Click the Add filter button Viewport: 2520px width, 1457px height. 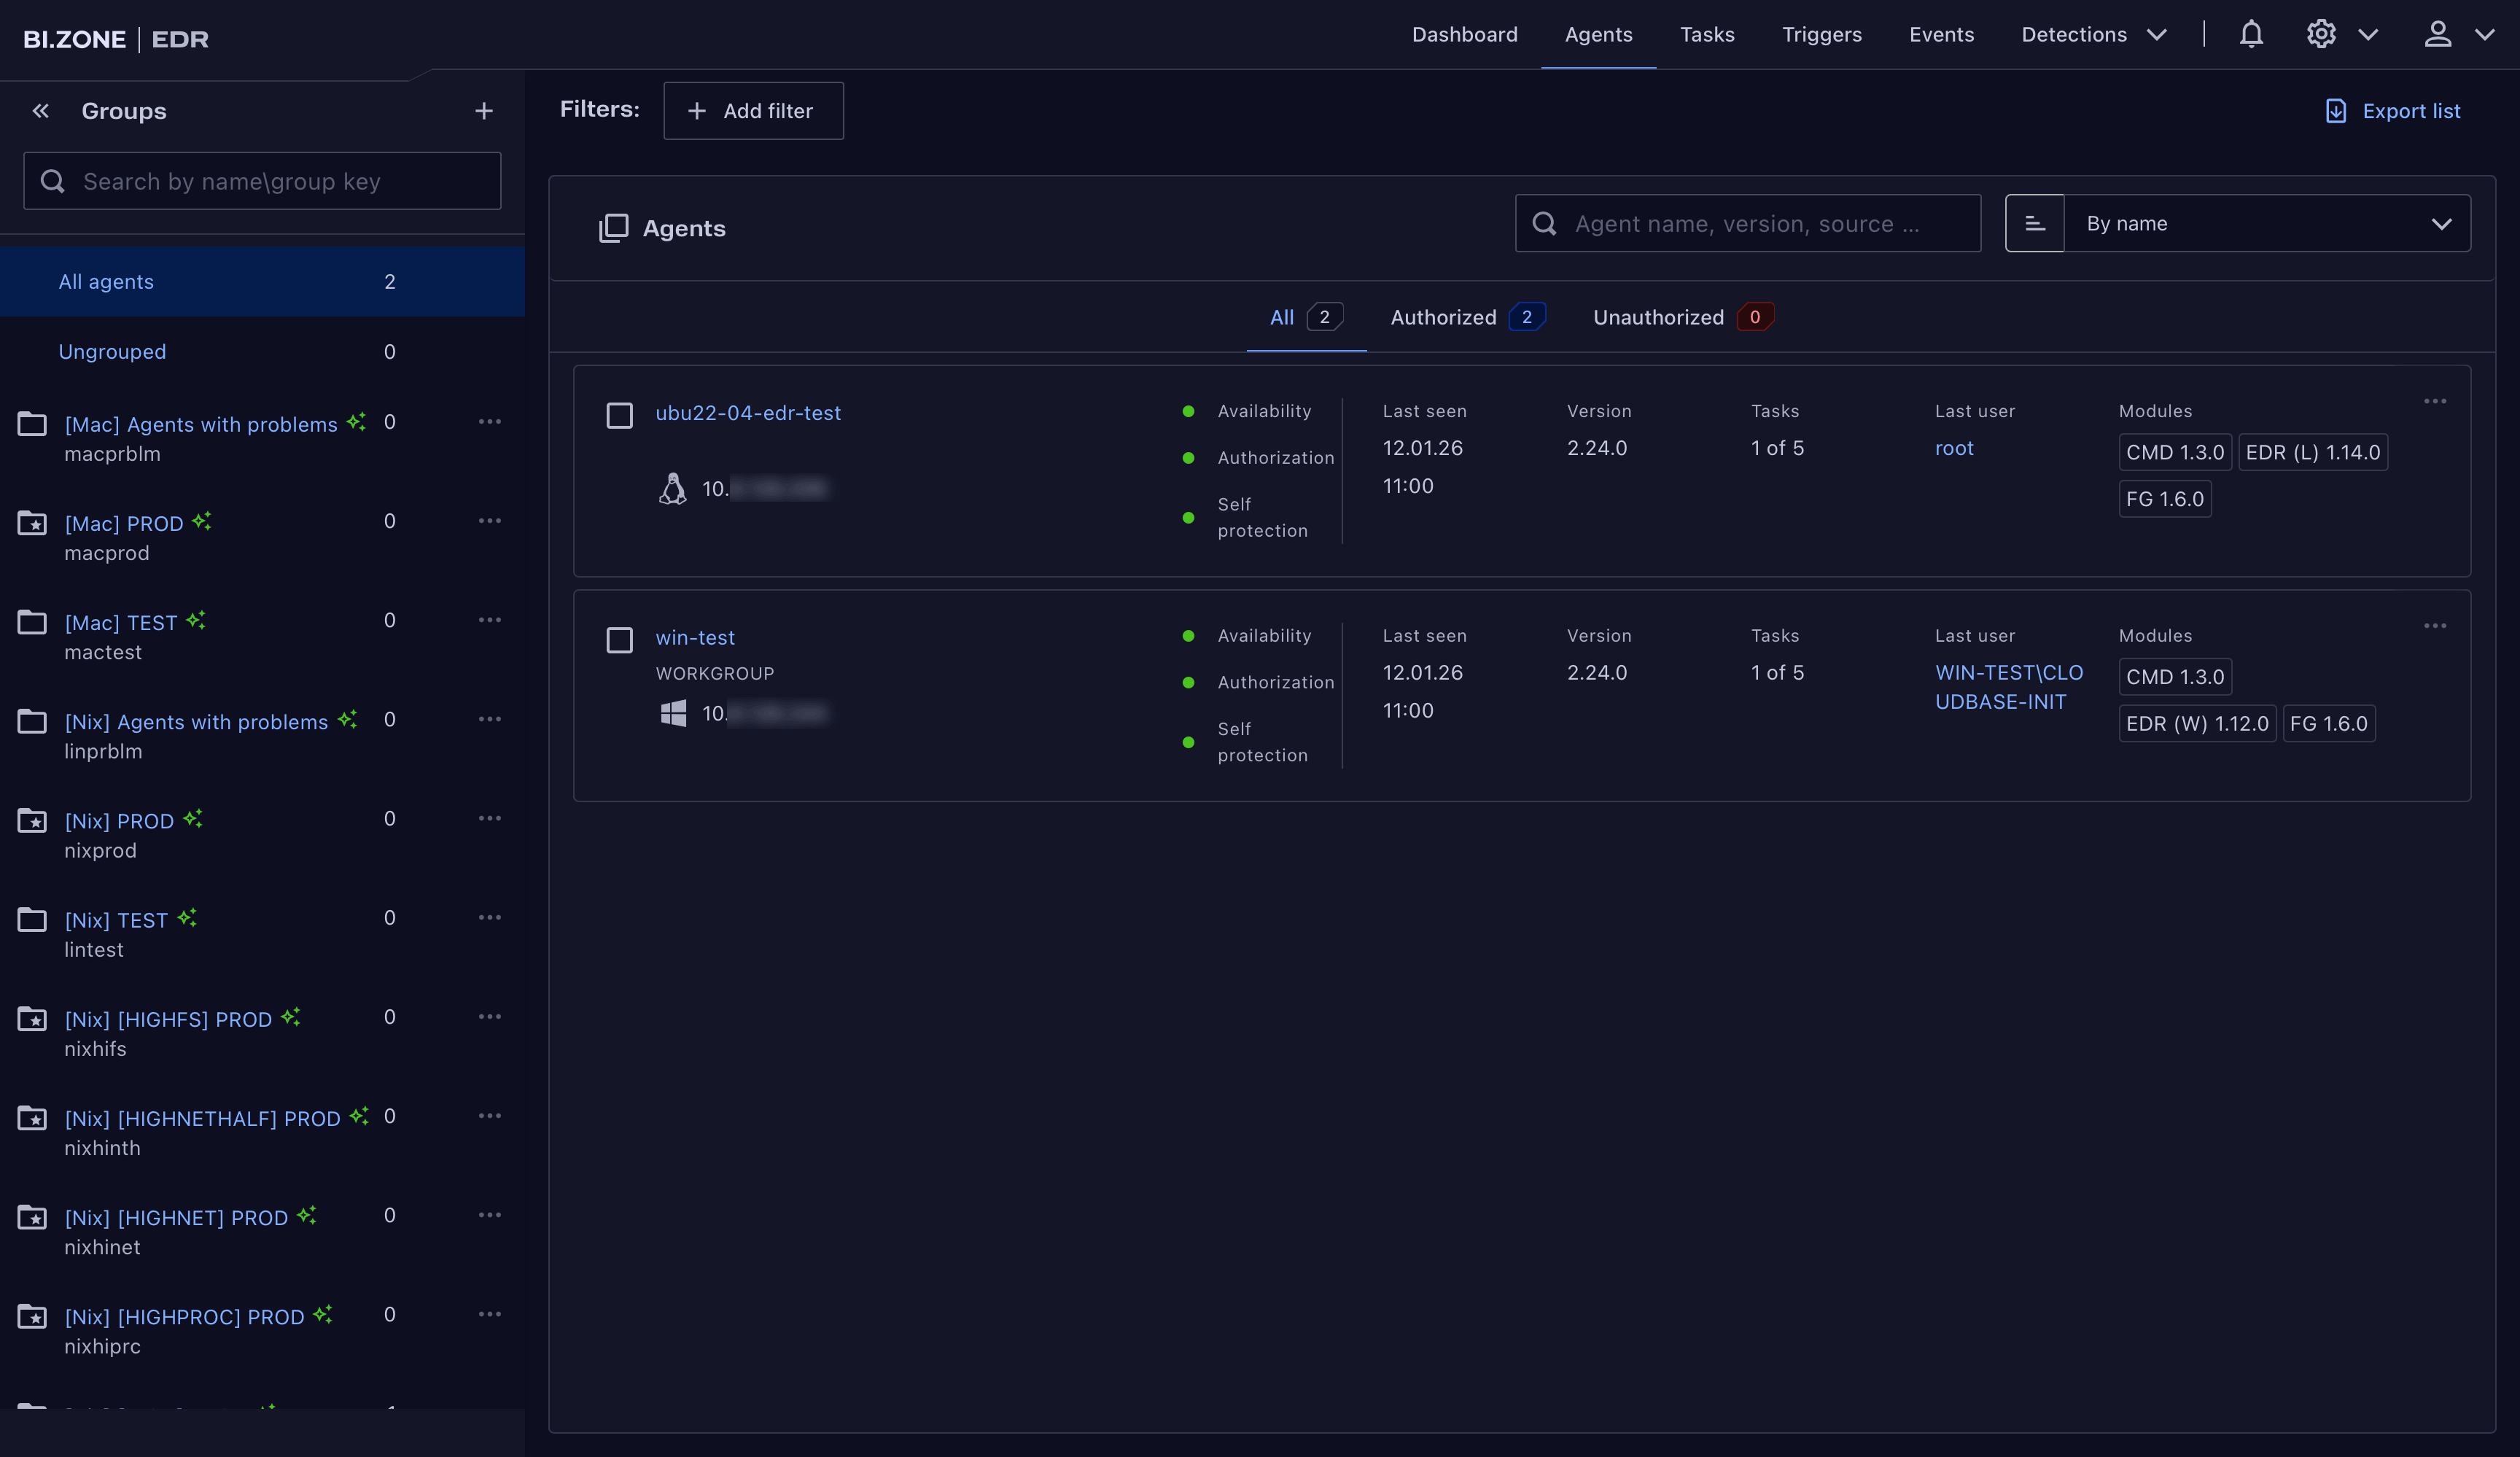point(753,111)
